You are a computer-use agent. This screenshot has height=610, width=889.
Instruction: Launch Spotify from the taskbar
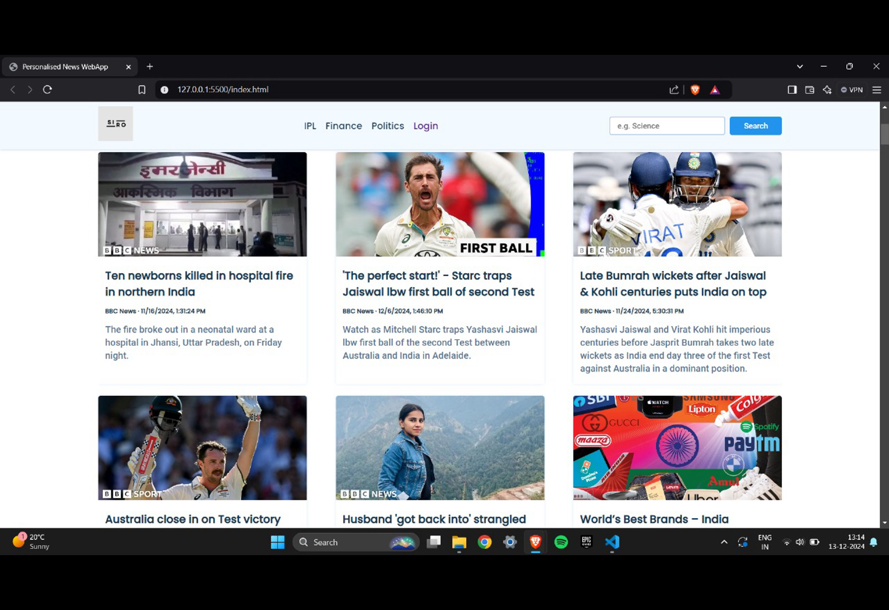tap(561, 542)
